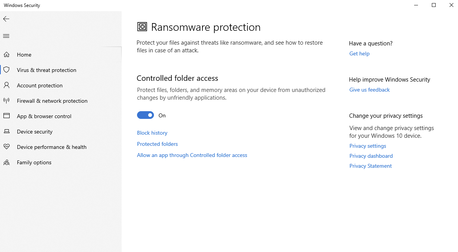Click the Family options people icon
This screenshot has width=458, height=252.
[7, 162]
